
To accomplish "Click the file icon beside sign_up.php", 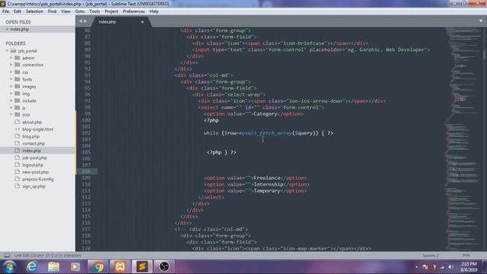I will point(18,186).
